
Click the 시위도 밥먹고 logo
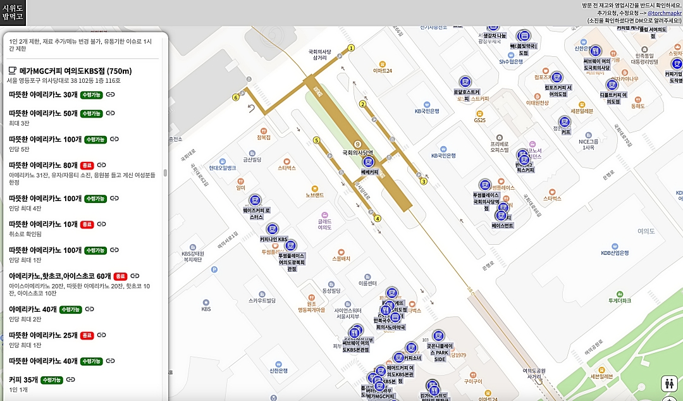pos(13,13)
